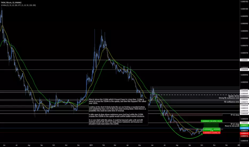Click the 'Move SL into profit' annotation

point(232,126)
